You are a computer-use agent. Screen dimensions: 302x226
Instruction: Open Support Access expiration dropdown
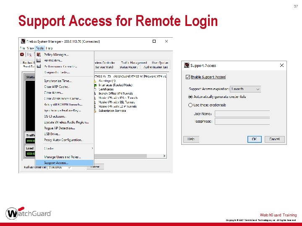click(x=245, y=89)
